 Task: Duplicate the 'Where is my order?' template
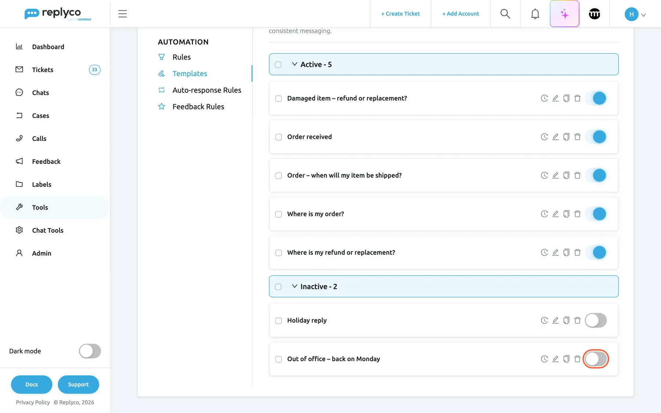tap(566, 214)
